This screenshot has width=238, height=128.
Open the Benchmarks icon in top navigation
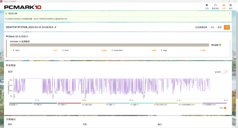[x=215, y=5]
